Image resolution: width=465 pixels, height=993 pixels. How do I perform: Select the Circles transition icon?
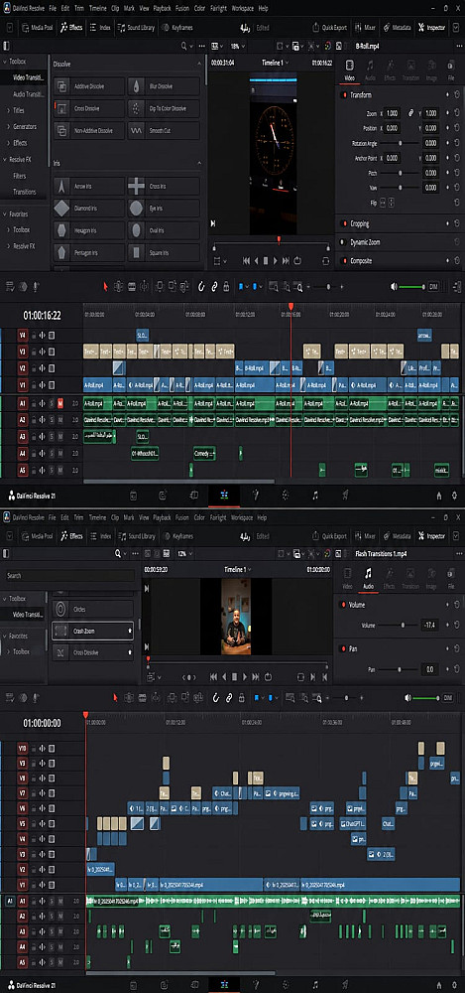click(60, 610)
